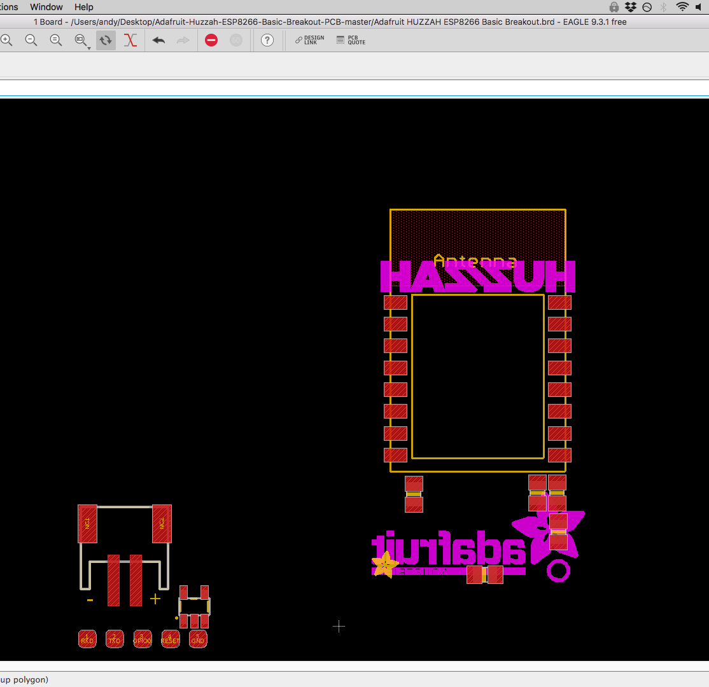Select the RESET pad on the board
Viewport: 709px width, 687px height.
(171, 639)
